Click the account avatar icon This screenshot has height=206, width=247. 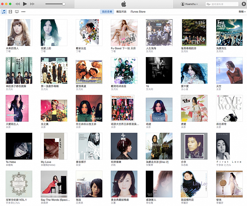tap(183, 4)
